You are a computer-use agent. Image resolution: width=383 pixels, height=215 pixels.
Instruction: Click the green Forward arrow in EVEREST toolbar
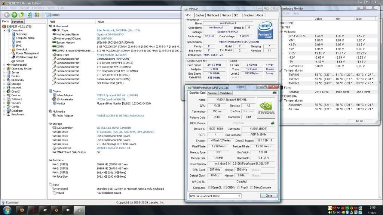click(15, 15)
